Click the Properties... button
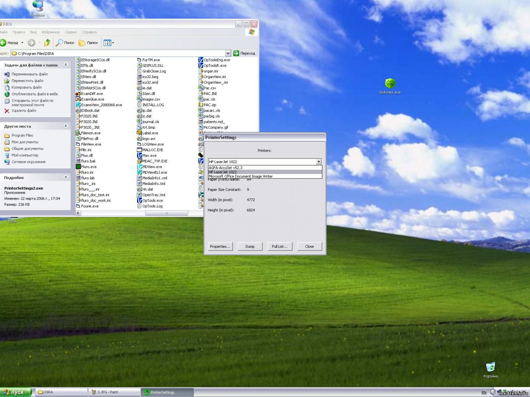 [220, 246]
